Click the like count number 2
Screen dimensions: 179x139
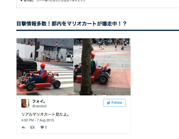46,127
